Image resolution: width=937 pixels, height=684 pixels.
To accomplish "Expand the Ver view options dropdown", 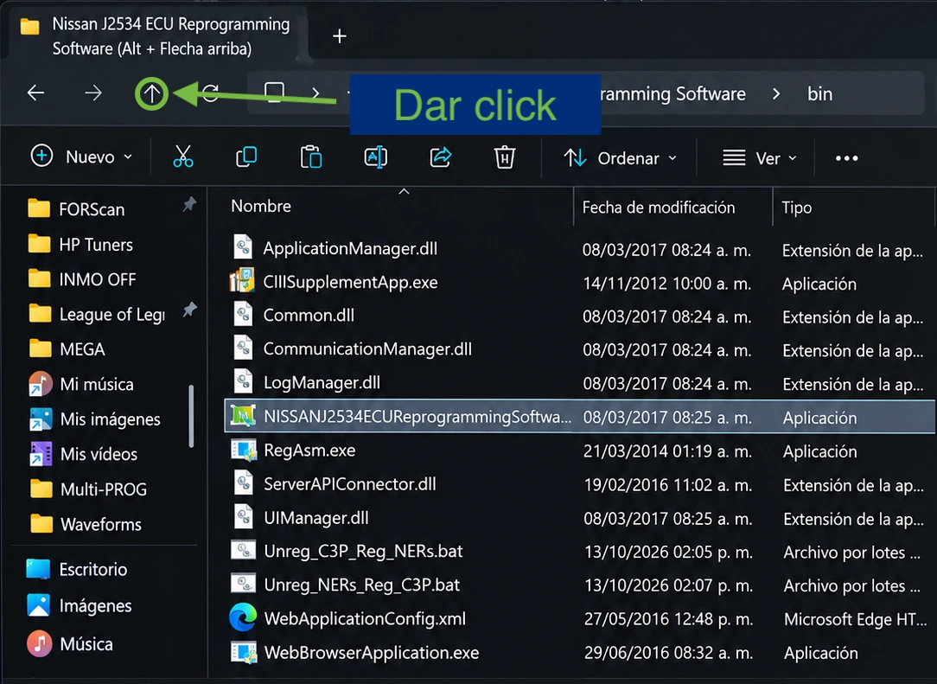I will point(760,158).
